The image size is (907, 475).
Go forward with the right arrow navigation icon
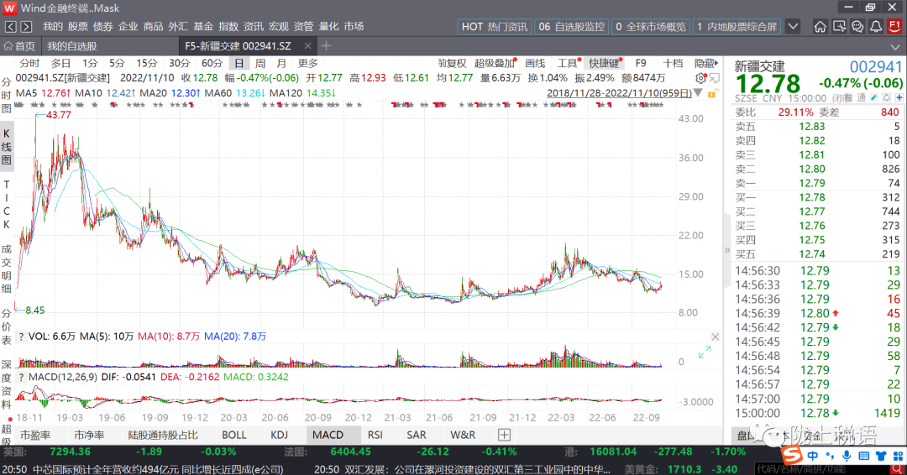point(26,27)
